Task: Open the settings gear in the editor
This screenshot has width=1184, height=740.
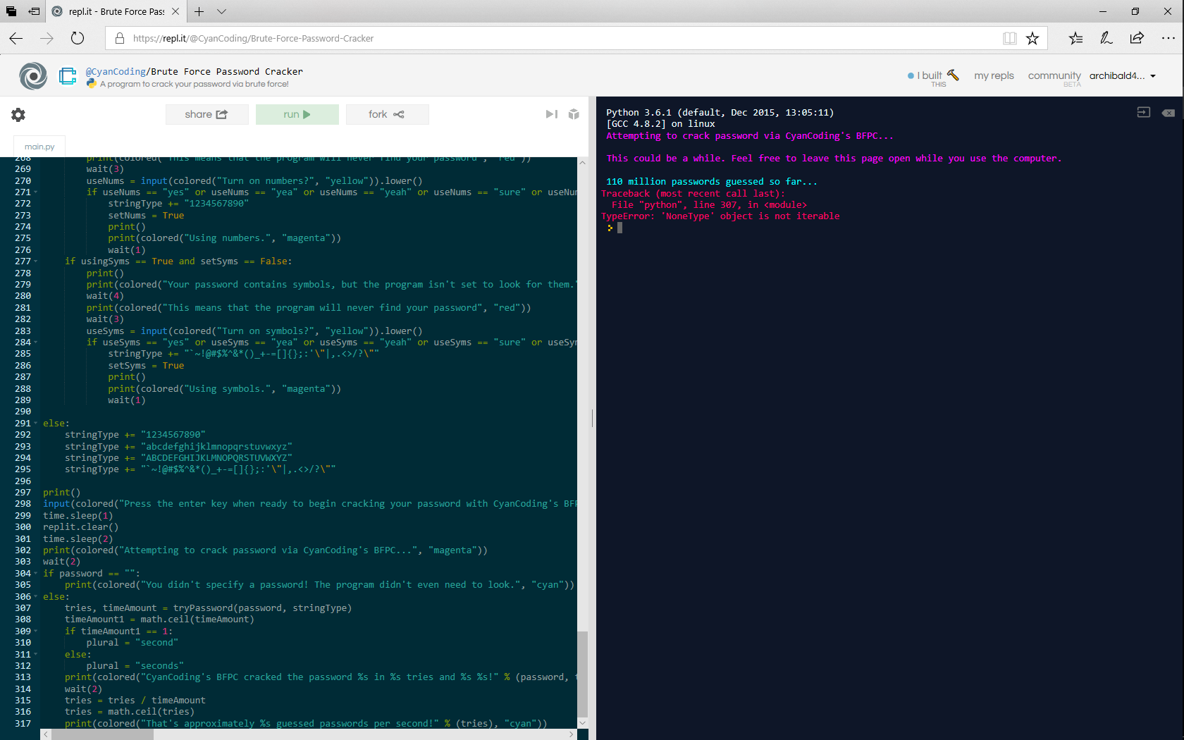Action: tap(18, 114)
